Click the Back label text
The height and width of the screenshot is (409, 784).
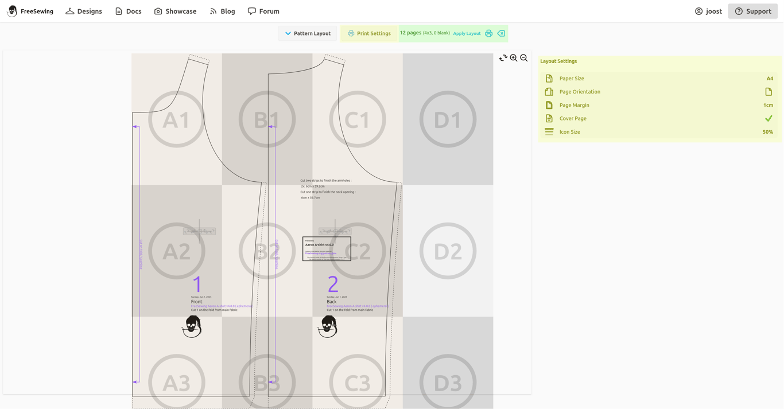click(332, 302)
